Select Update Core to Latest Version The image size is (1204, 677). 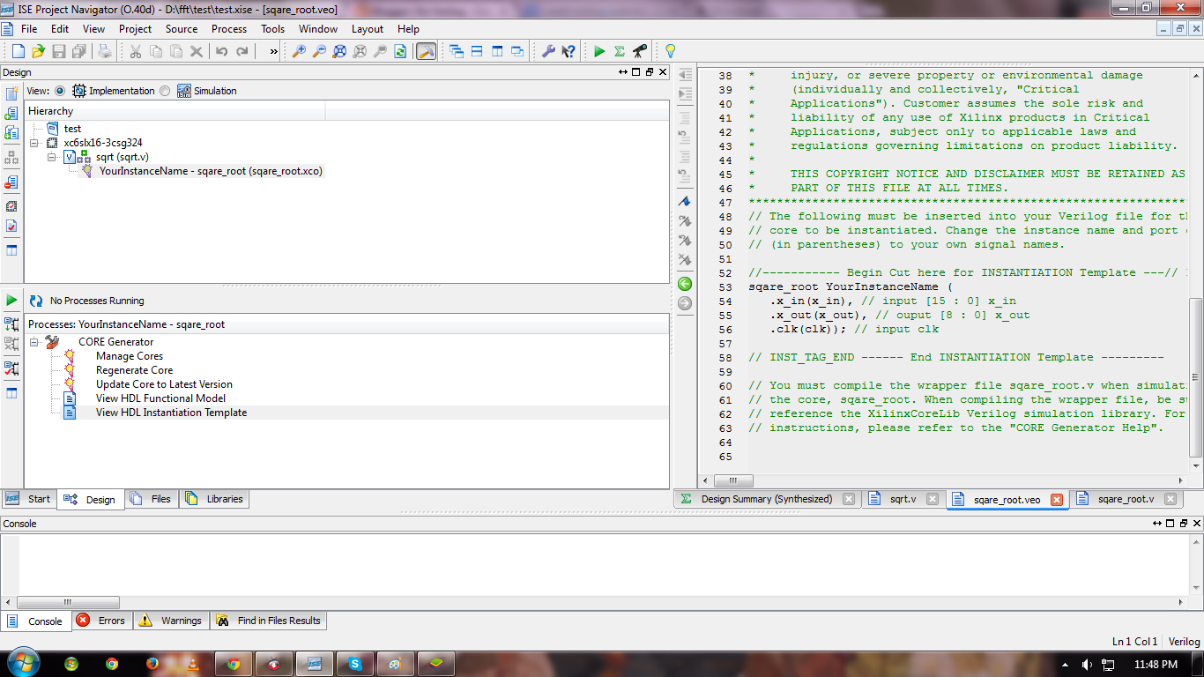164,384
